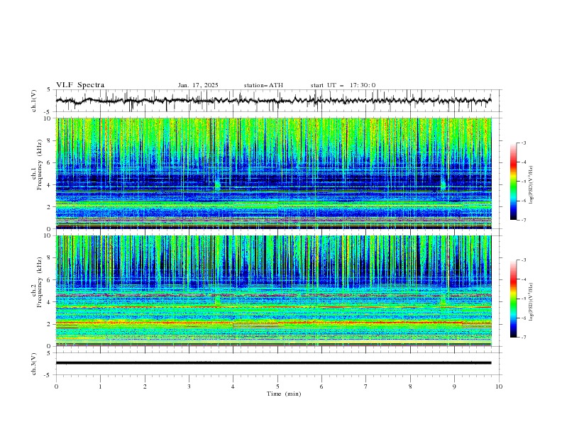
Task: Click the ch.2 spectrogram colorbar gradient
Action: [x=513, y=299]
